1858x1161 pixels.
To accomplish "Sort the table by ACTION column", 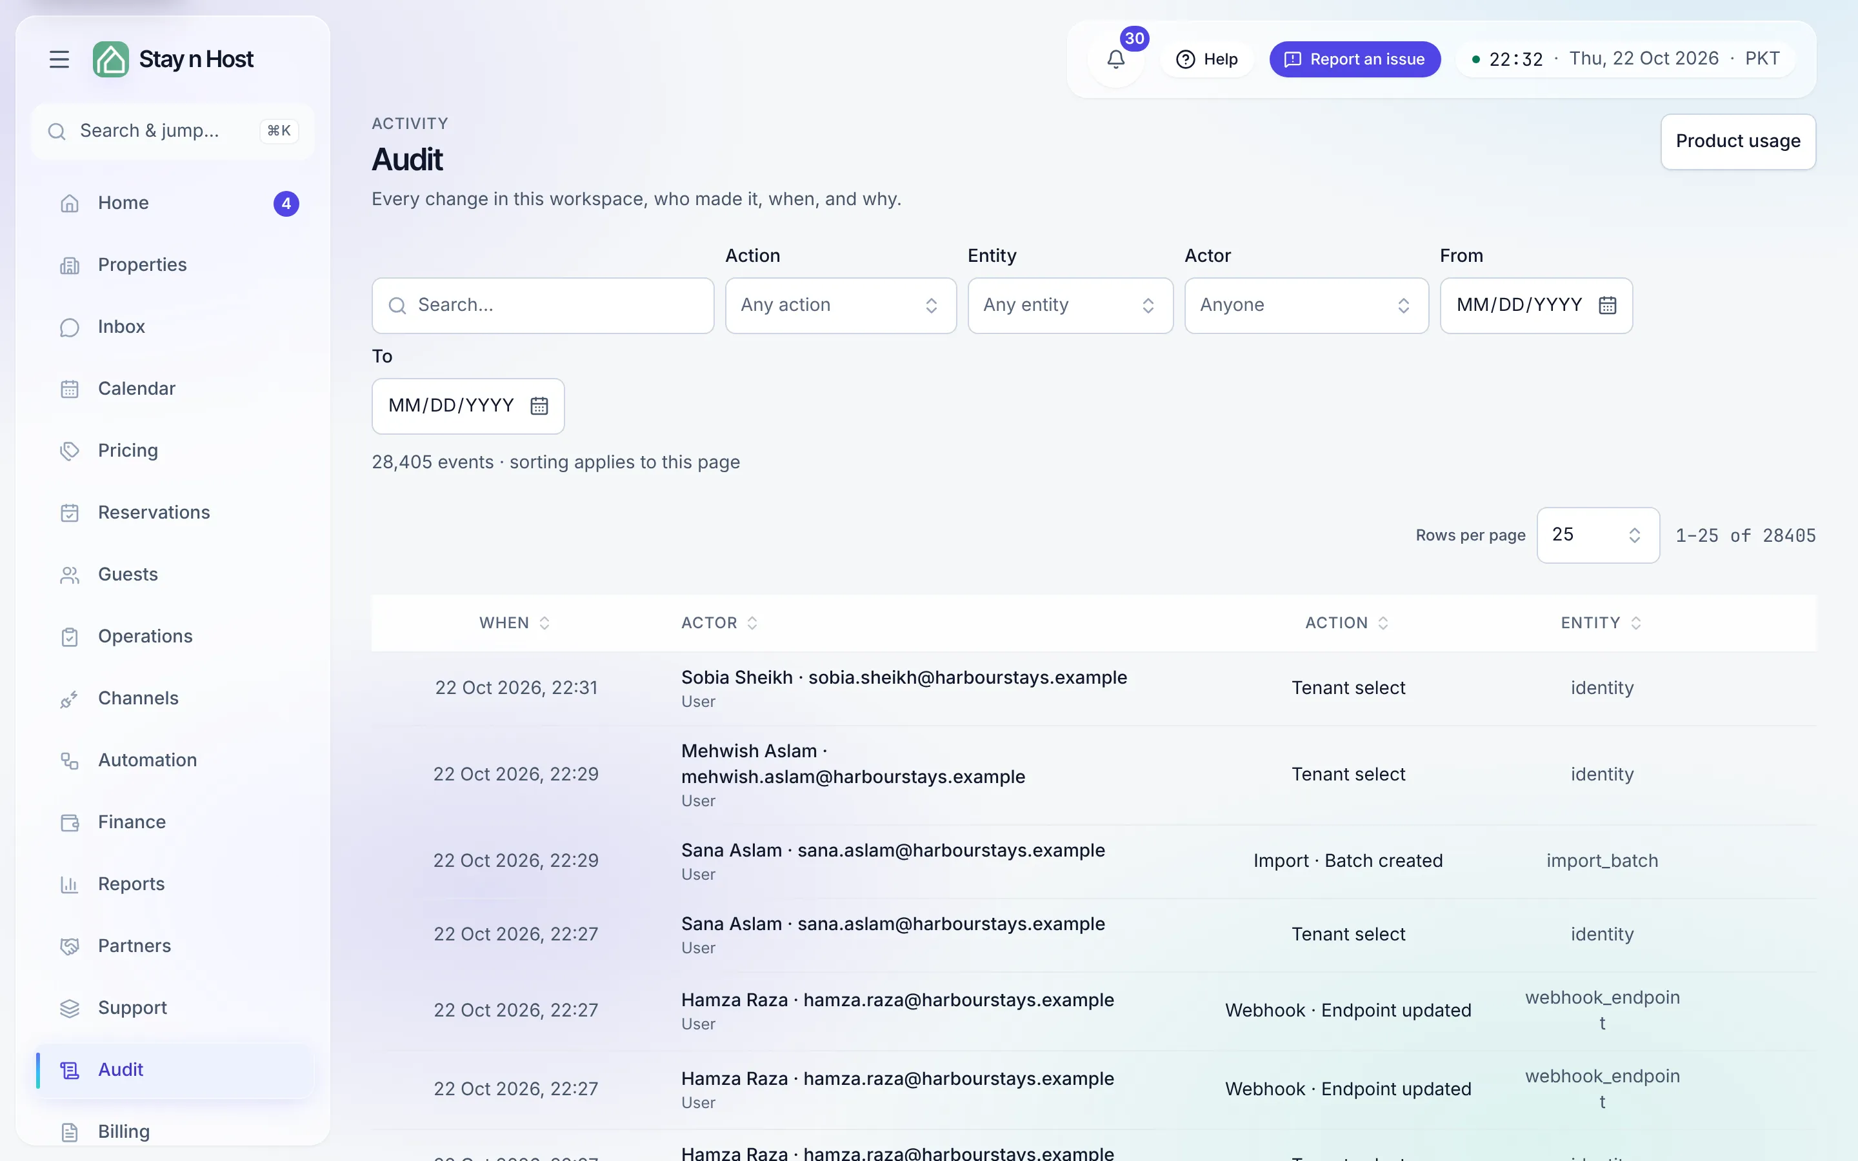I will click(1346, 622).
